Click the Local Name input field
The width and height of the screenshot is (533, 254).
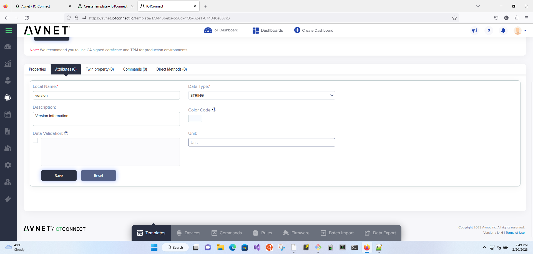[106, 95]
